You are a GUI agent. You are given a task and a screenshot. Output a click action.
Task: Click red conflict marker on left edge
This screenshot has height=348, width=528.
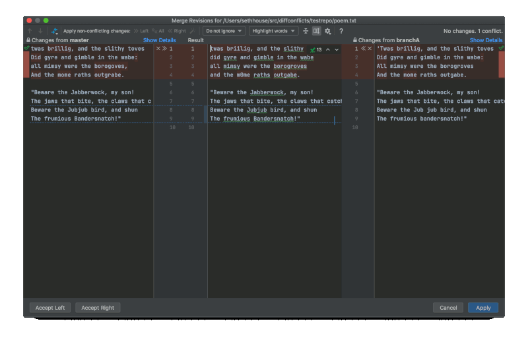click(x=26, y=64)
